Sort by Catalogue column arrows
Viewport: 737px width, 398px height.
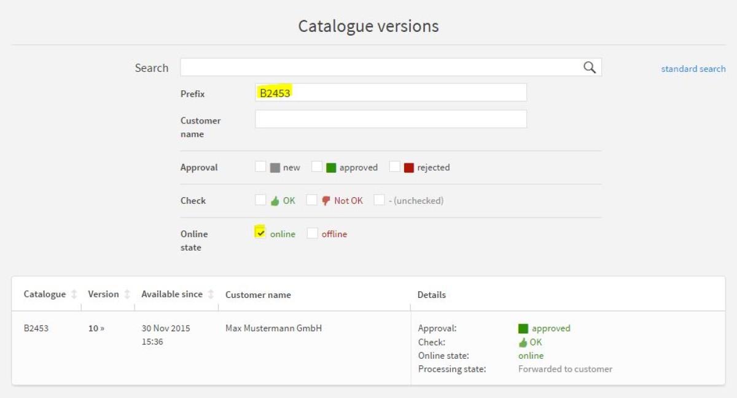tap(74, 294)
